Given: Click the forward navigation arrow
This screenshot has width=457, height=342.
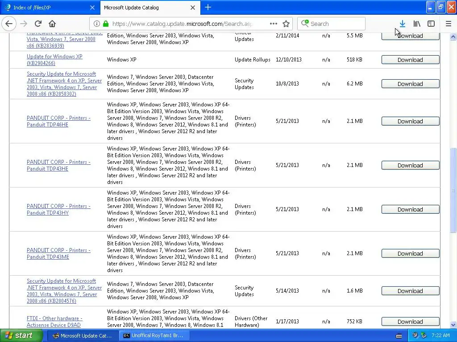Looking at the screenshot, I should tap(24, 24).
